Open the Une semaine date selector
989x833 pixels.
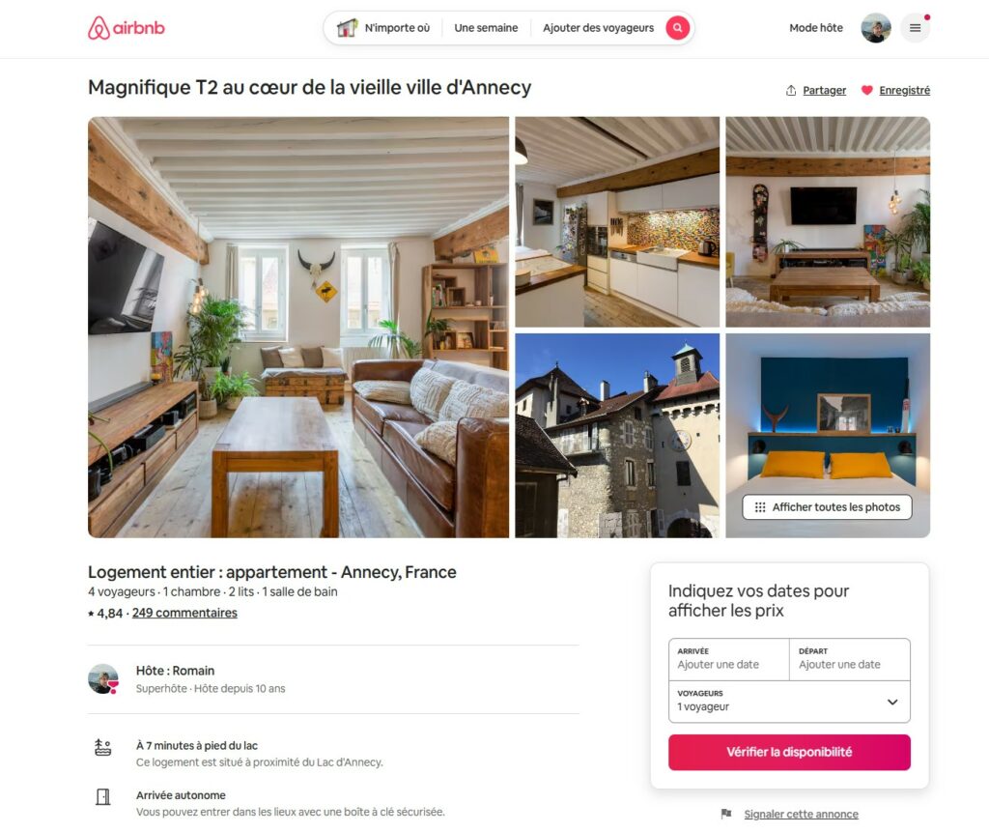tap(486, 28)
